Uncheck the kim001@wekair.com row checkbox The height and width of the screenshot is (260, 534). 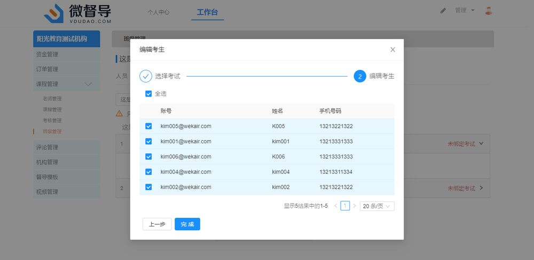[x=148, y=141]
